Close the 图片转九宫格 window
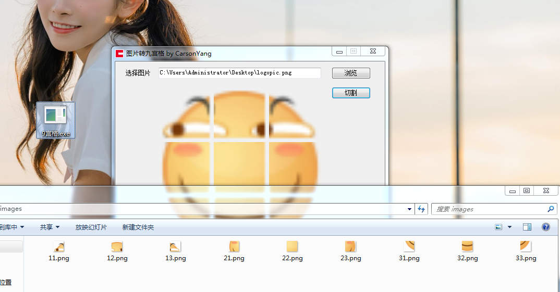 (373, 52)
